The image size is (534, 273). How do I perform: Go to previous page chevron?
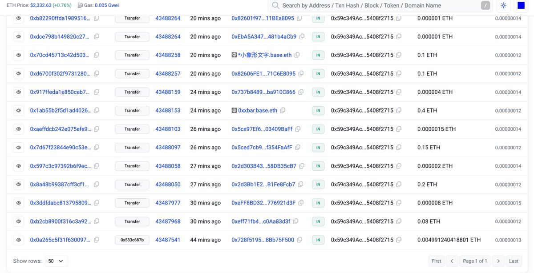click(452, 261)
